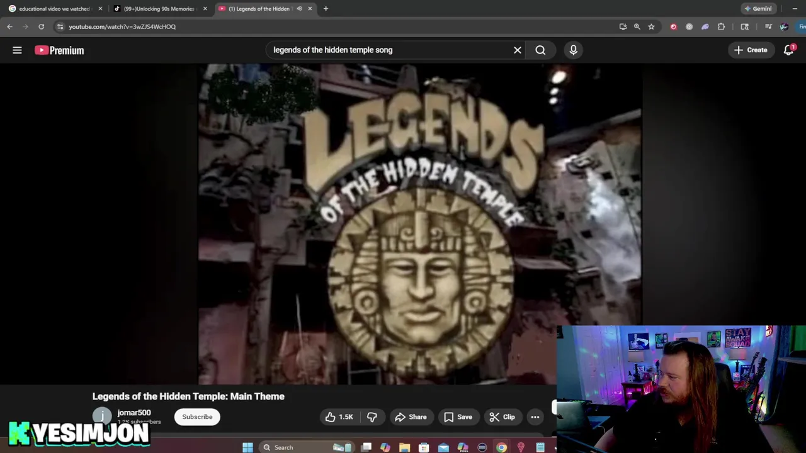806x453 pixels.
Task: Like the video with thumbs up
Action: point(339,417)
